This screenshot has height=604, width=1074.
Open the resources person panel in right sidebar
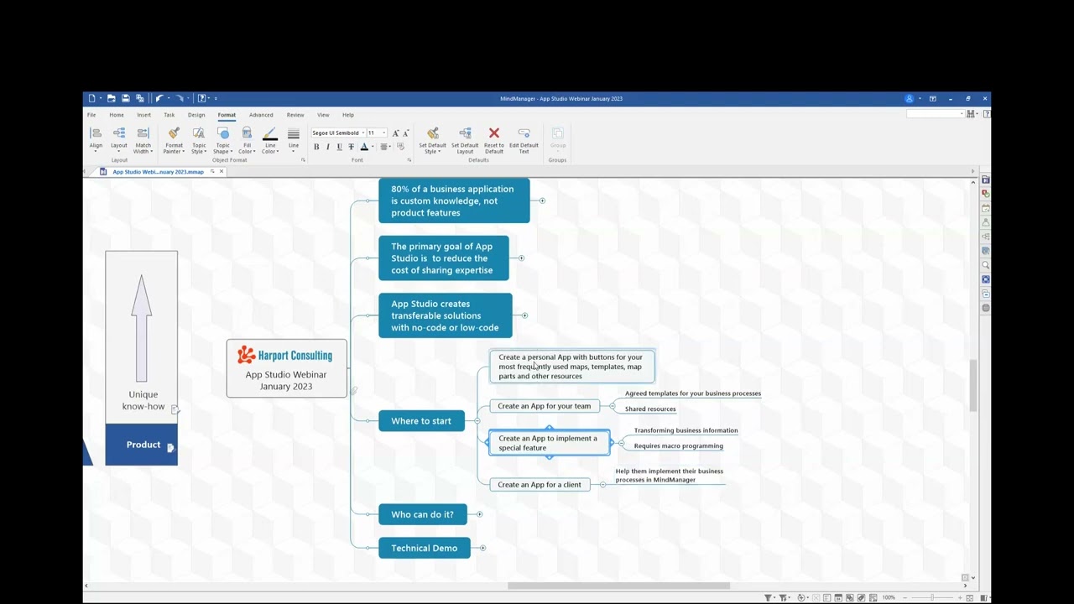click(986, 222)
